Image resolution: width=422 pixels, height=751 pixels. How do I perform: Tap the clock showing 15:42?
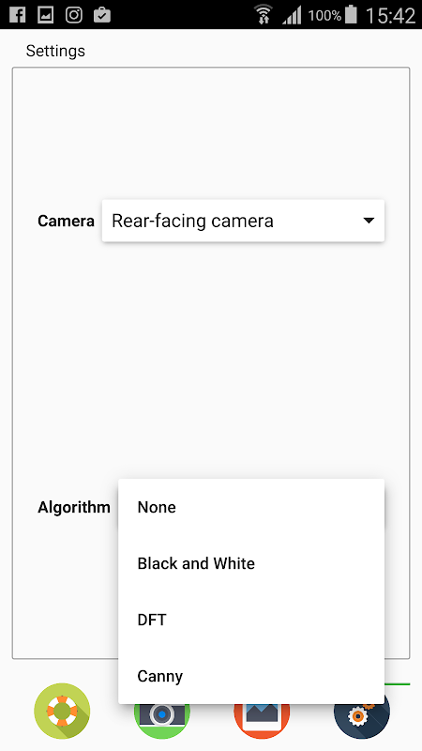(390, 15)
